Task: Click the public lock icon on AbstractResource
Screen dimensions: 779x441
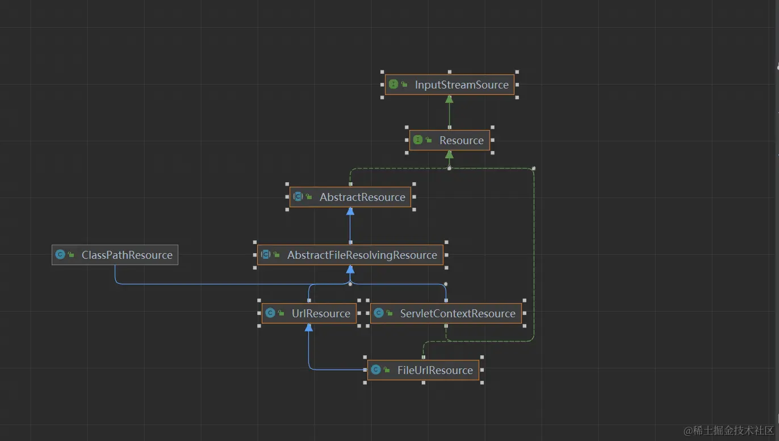Action: (309, 197)
